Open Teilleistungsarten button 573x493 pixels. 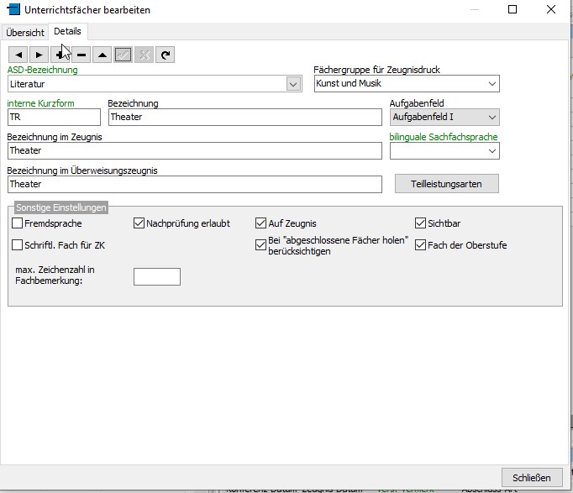[x=447, y=184]
